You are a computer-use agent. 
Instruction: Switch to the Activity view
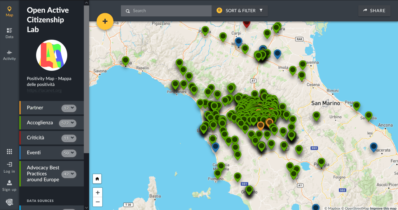9,55
